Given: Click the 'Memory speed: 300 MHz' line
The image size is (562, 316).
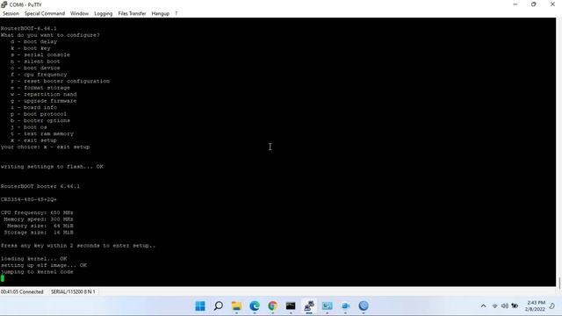Looking at the screenshot, I should click(39, 219).
